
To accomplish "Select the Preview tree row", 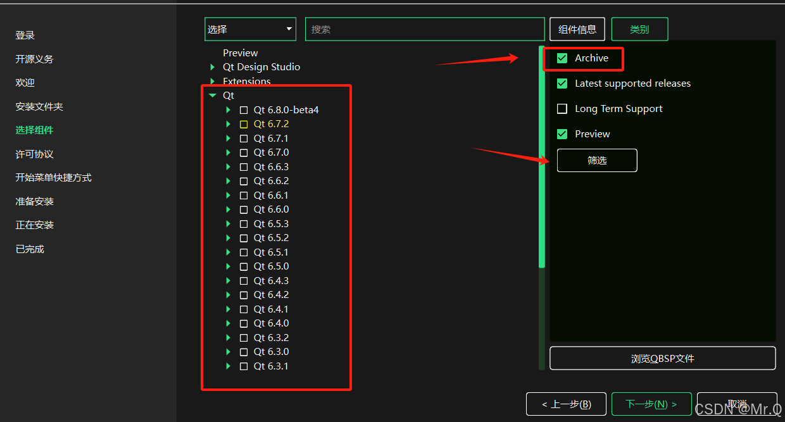I will (241, 53).
